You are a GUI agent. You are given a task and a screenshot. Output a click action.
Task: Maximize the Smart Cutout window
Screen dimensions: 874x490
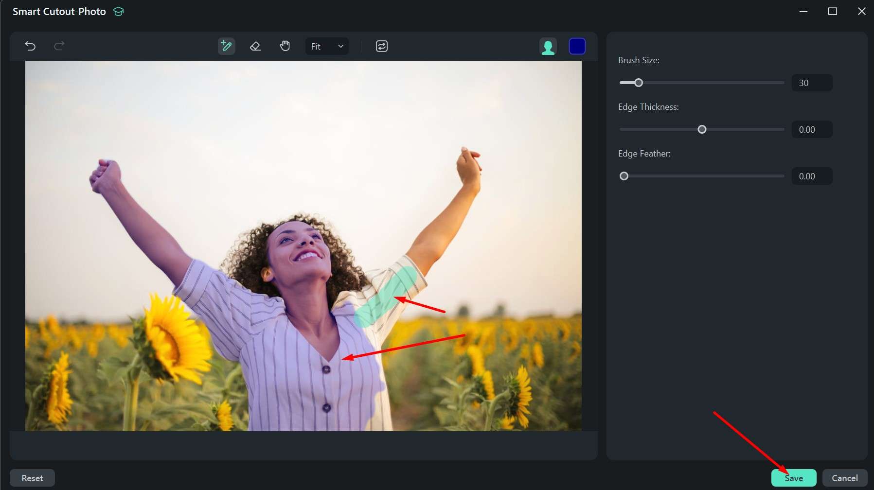[833, 11]
